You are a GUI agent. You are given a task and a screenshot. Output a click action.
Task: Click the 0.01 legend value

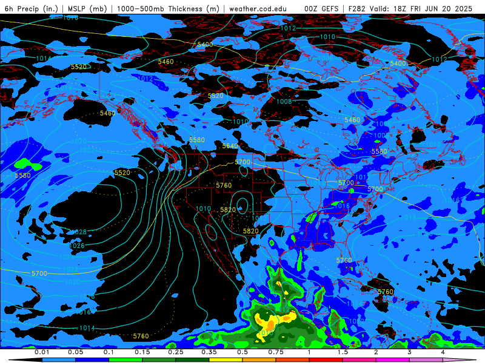[x=42, y=352]
